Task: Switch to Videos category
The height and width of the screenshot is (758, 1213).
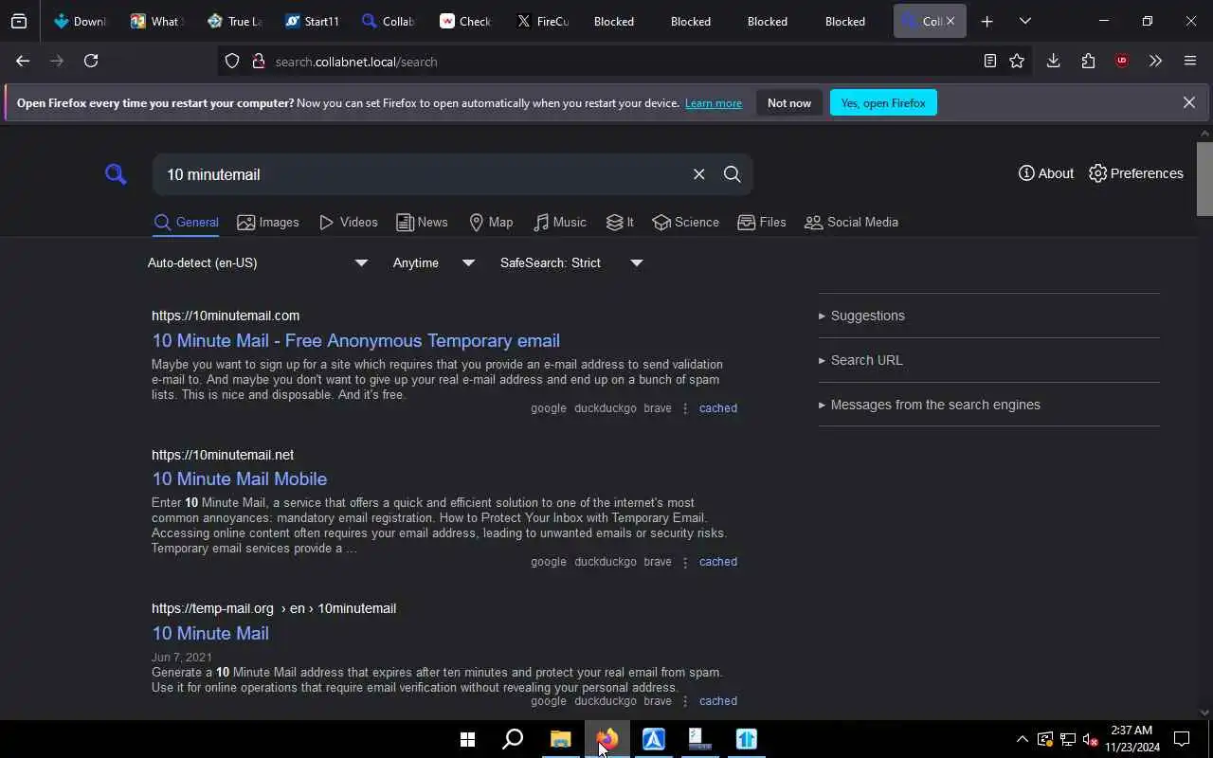Action: click(x=349, y=222)
